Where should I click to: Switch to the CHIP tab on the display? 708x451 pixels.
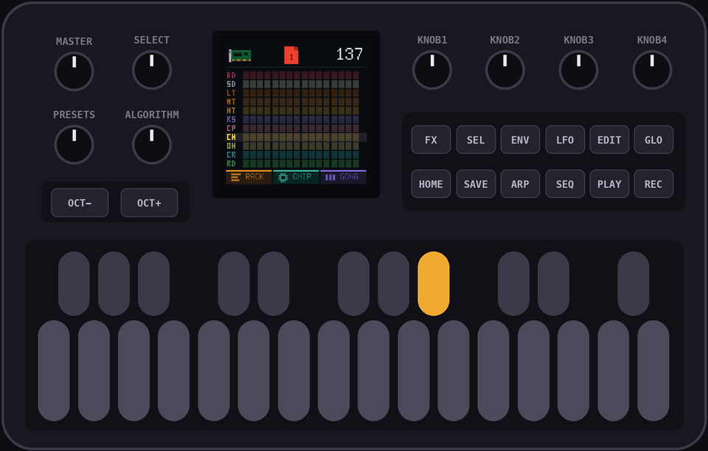click(x=296, y=177)
